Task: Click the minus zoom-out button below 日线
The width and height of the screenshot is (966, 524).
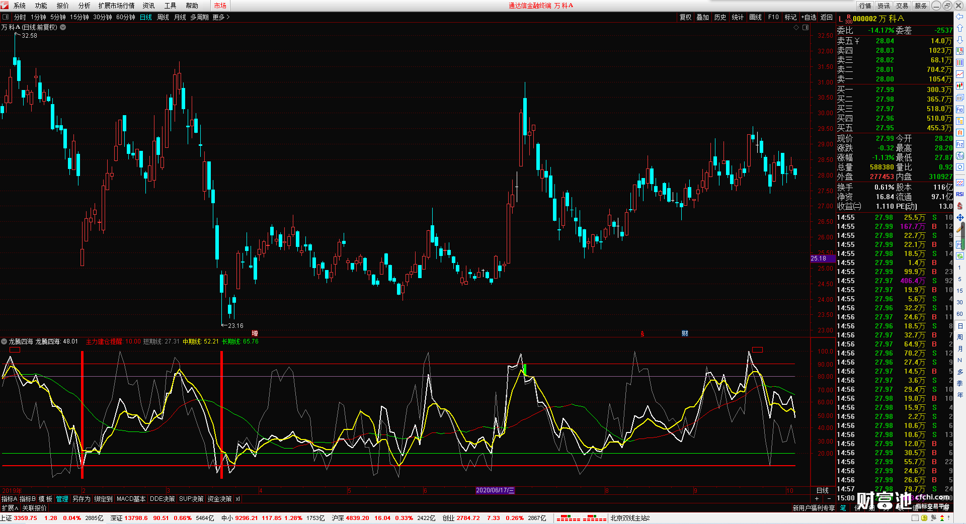Action: (829, 499)
